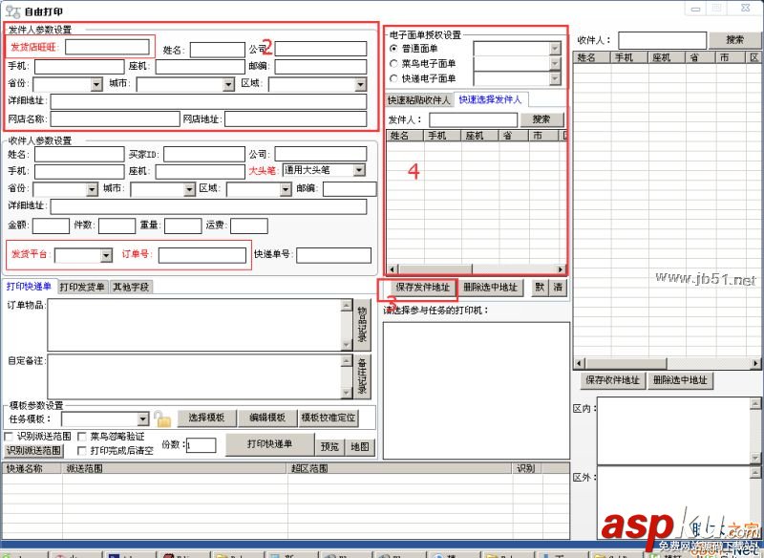The height and width of the screenshot is (558, 764).
Task: Open sender 区域 dropdown
Action: point(361,84)
